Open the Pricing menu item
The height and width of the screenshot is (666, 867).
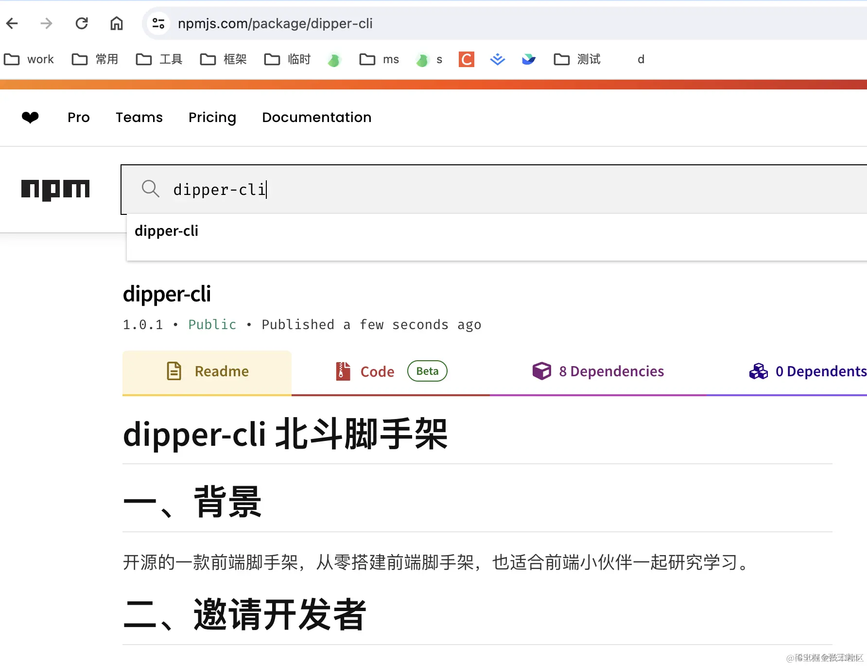(x=212, y=117)
